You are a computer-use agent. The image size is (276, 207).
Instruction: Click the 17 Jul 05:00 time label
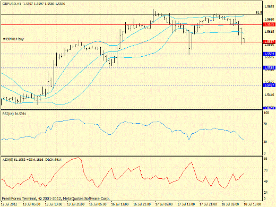164,204
